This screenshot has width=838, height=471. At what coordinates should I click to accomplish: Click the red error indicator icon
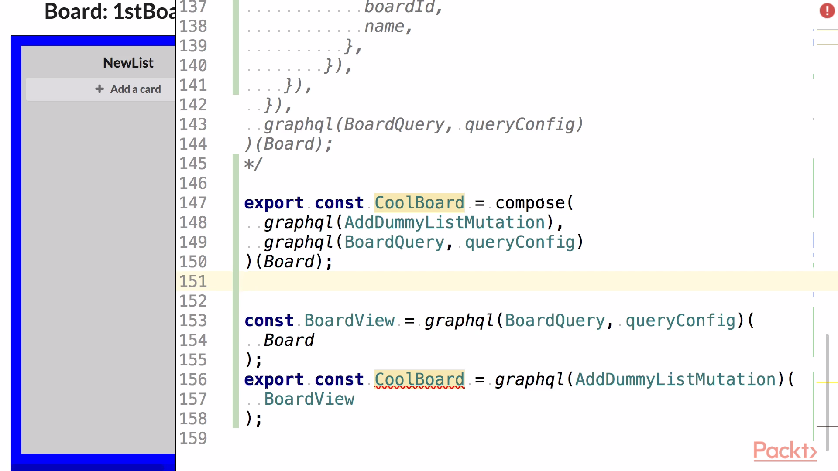[827, 10]
